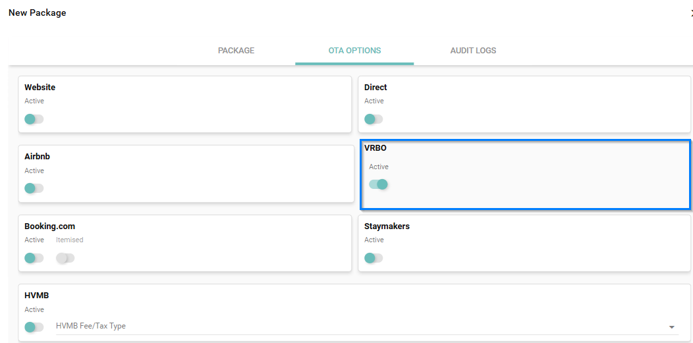693x343 pixels.
Task: Toggle the Airbnb Active switch
Action: coord(34,188)
